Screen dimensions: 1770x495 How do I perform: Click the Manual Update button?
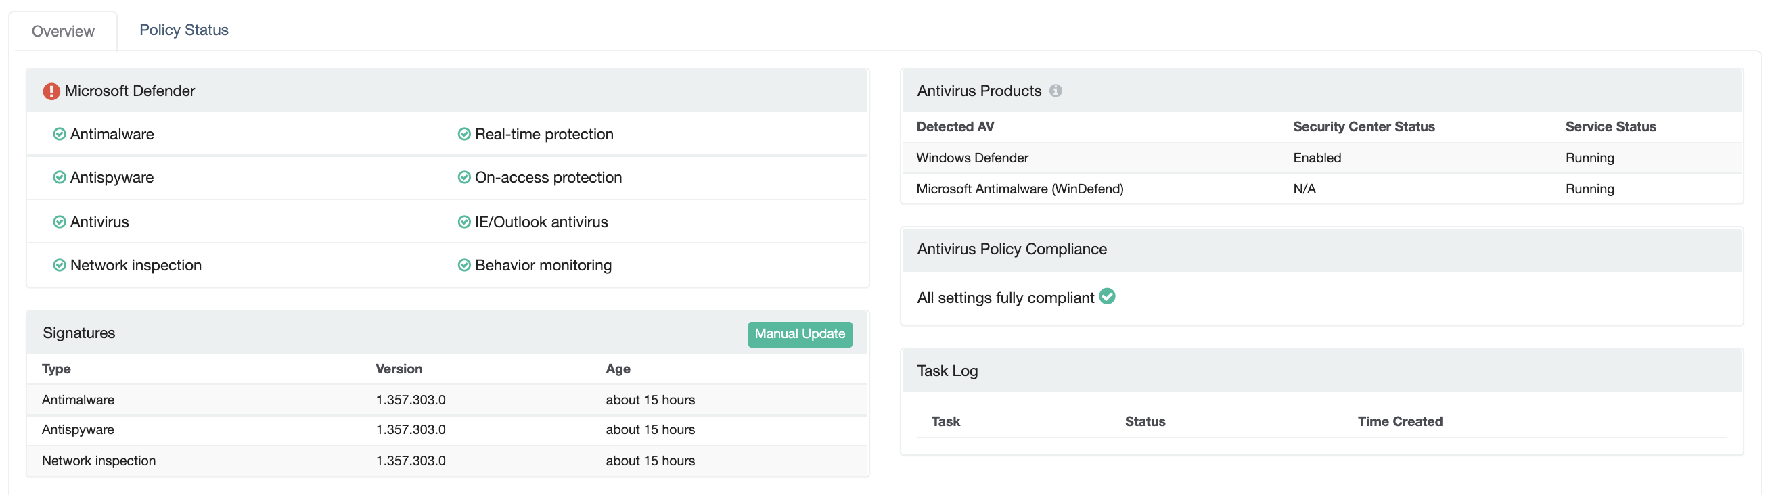(x=800, y=334)
